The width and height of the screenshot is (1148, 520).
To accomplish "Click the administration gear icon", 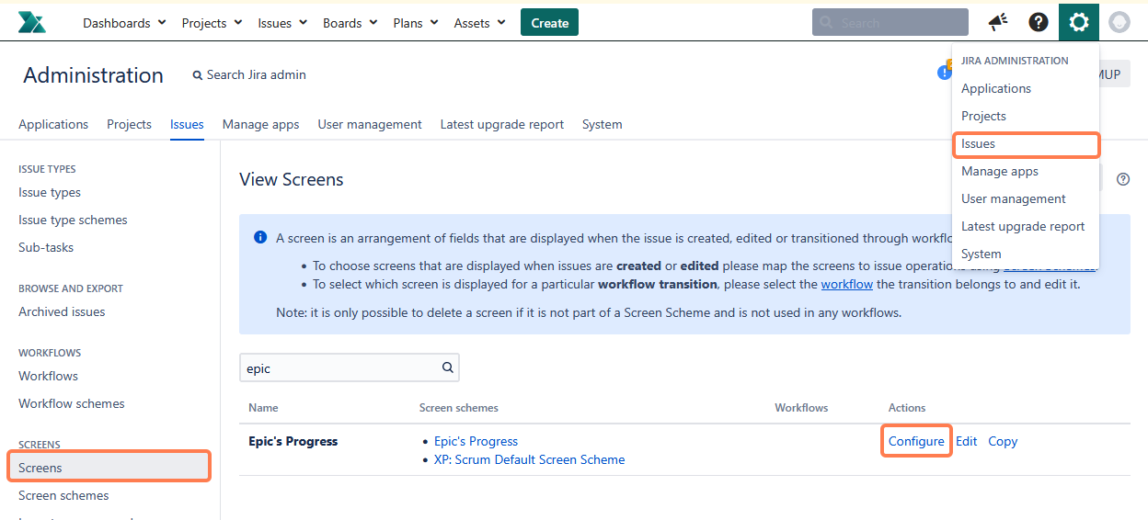I will pos(1078,23).
